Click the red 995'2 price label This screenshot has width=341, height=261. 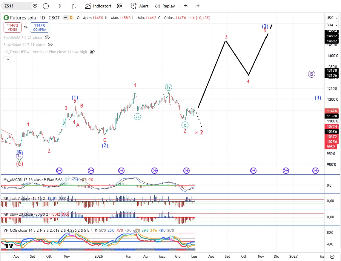pyautogui.click(x=331, y=147)
